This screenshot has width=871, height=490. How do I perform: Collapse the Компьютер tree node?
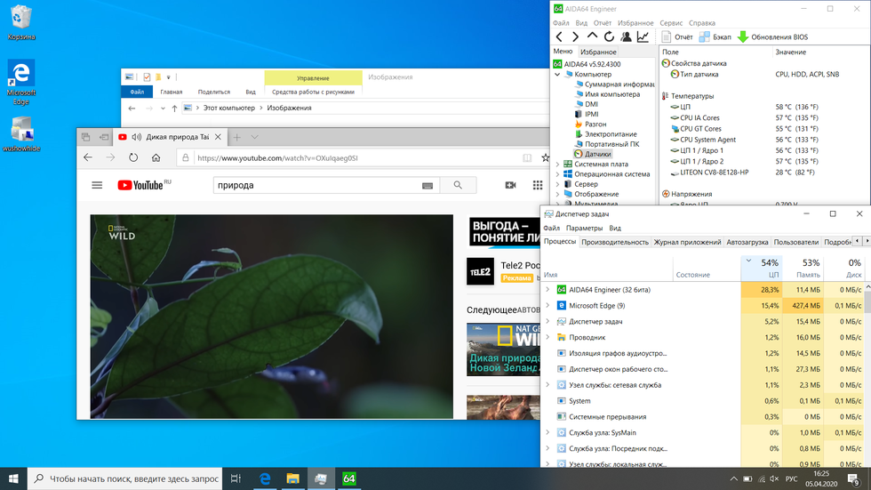(x=558, y=75)
